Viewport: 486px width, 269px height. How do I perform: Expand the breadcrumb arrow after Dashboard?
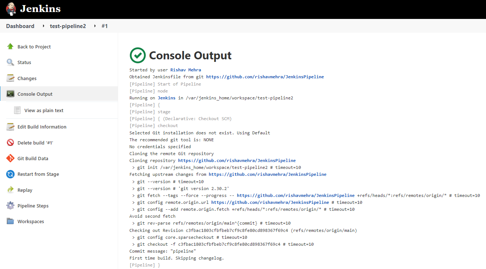tap(43, 26)
